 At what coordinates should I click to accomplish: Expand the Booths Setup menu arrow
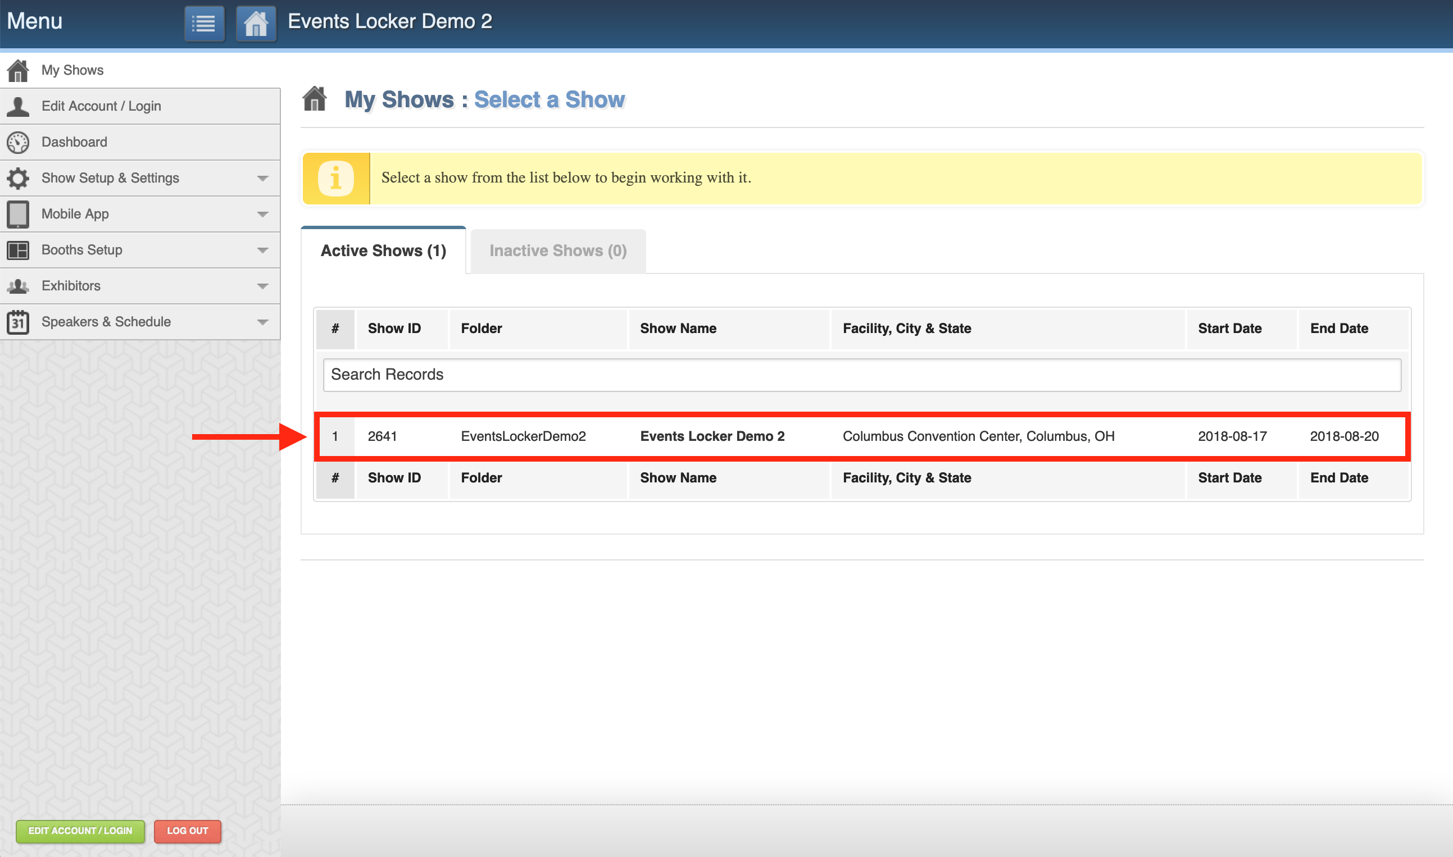263,250
